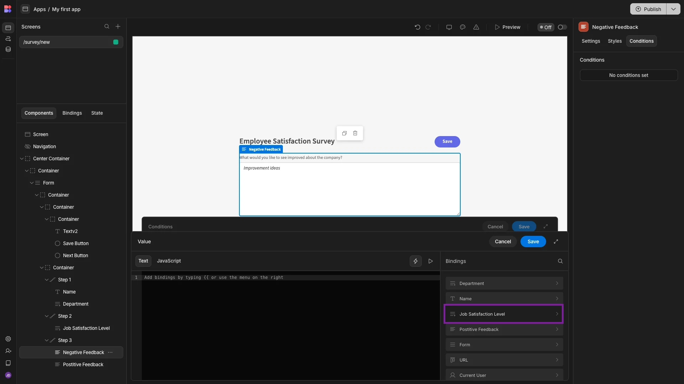Open the device preview size icon

449,27
